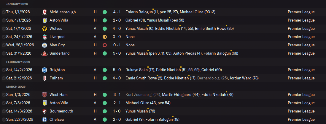Click the Chelsea club badge
The width and height of the screenshot is (326, 124).
click(44, 120)
